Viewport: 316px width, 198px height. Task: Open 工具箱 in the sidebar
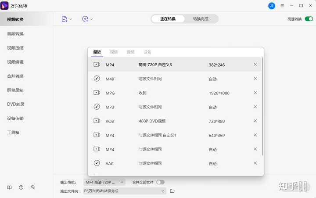click(x=13, y=133)
